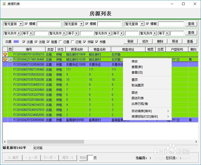The width and height of the screenshot is (201, 165).
Task: Sort by the 楼盘地址 column header
Action: coord(128,49)
